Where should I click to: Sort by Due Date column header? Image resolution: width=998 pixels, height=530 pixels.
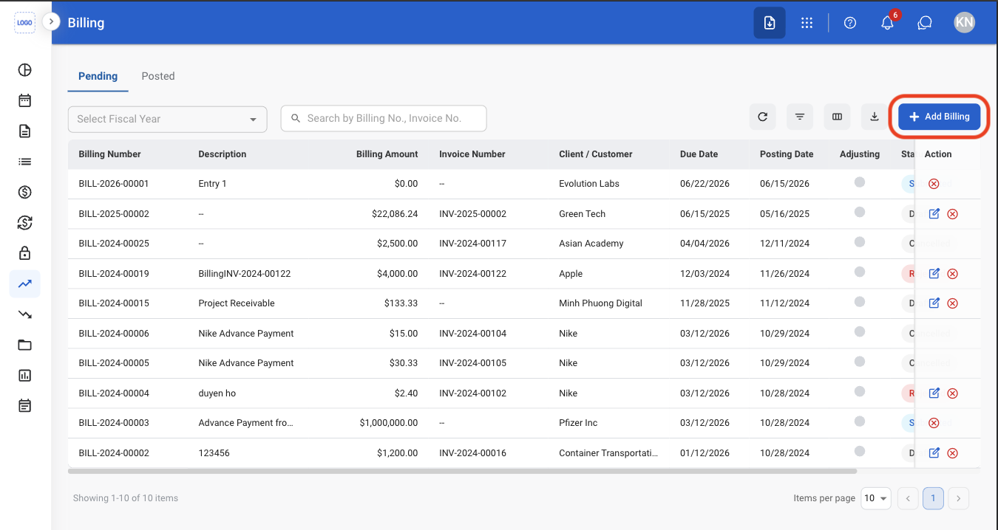pos(699,154)
